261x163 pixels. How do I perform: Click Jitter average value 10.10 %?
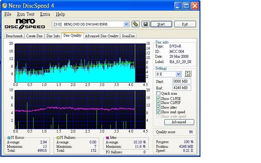click(140, 142)
